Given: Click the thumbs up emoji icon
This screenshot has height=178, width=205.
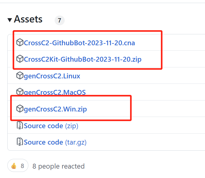Looking at the screenshot, I should click(x=14, y=166).
